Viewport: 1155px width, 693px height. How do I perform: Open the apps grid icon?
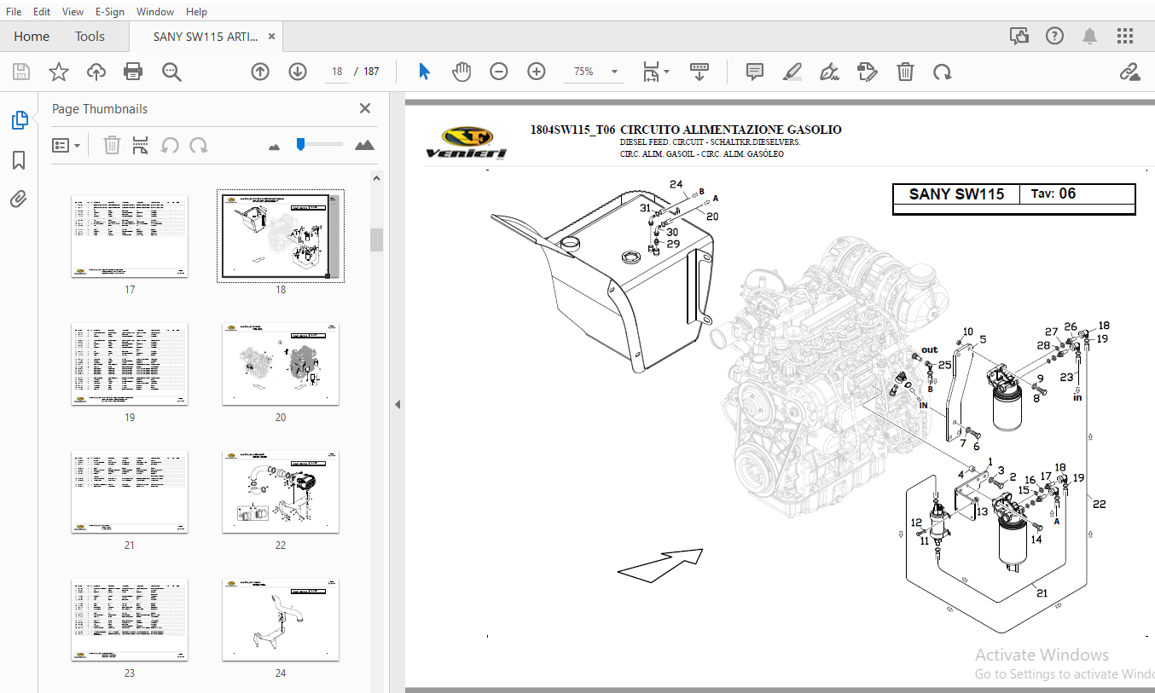pos(1125,36)
